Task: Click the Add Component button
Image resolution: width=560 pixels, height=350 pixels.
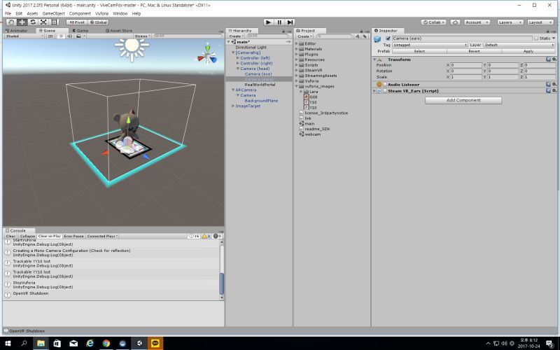Action: (463, 100)
